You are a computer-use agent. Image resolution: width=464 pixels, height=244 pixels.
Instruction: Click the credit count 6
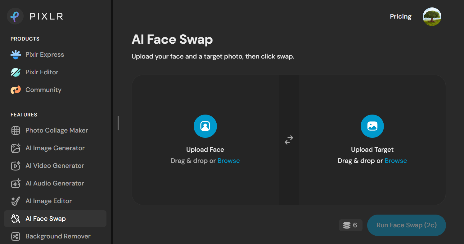click(355, 225)
